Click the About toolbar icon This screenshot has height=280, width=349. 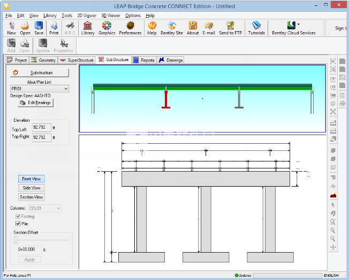193,28
